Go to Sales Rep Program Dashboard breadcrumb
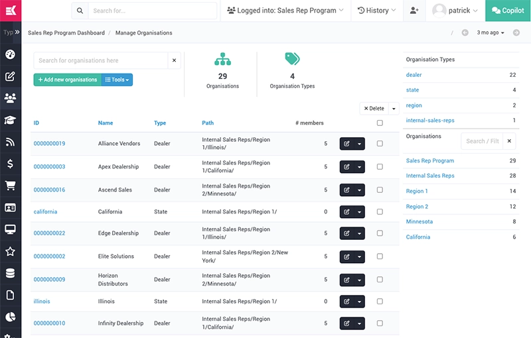Image resolution: width=531 pixels, height=338 pixels. click(x=66, y=32)
